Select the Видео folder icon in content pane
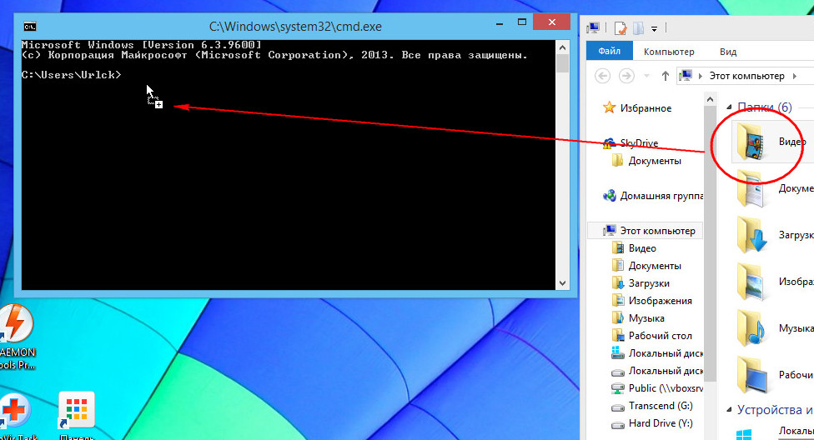The height and width of the screenshot is (440, 814). [x=751, y=141]
